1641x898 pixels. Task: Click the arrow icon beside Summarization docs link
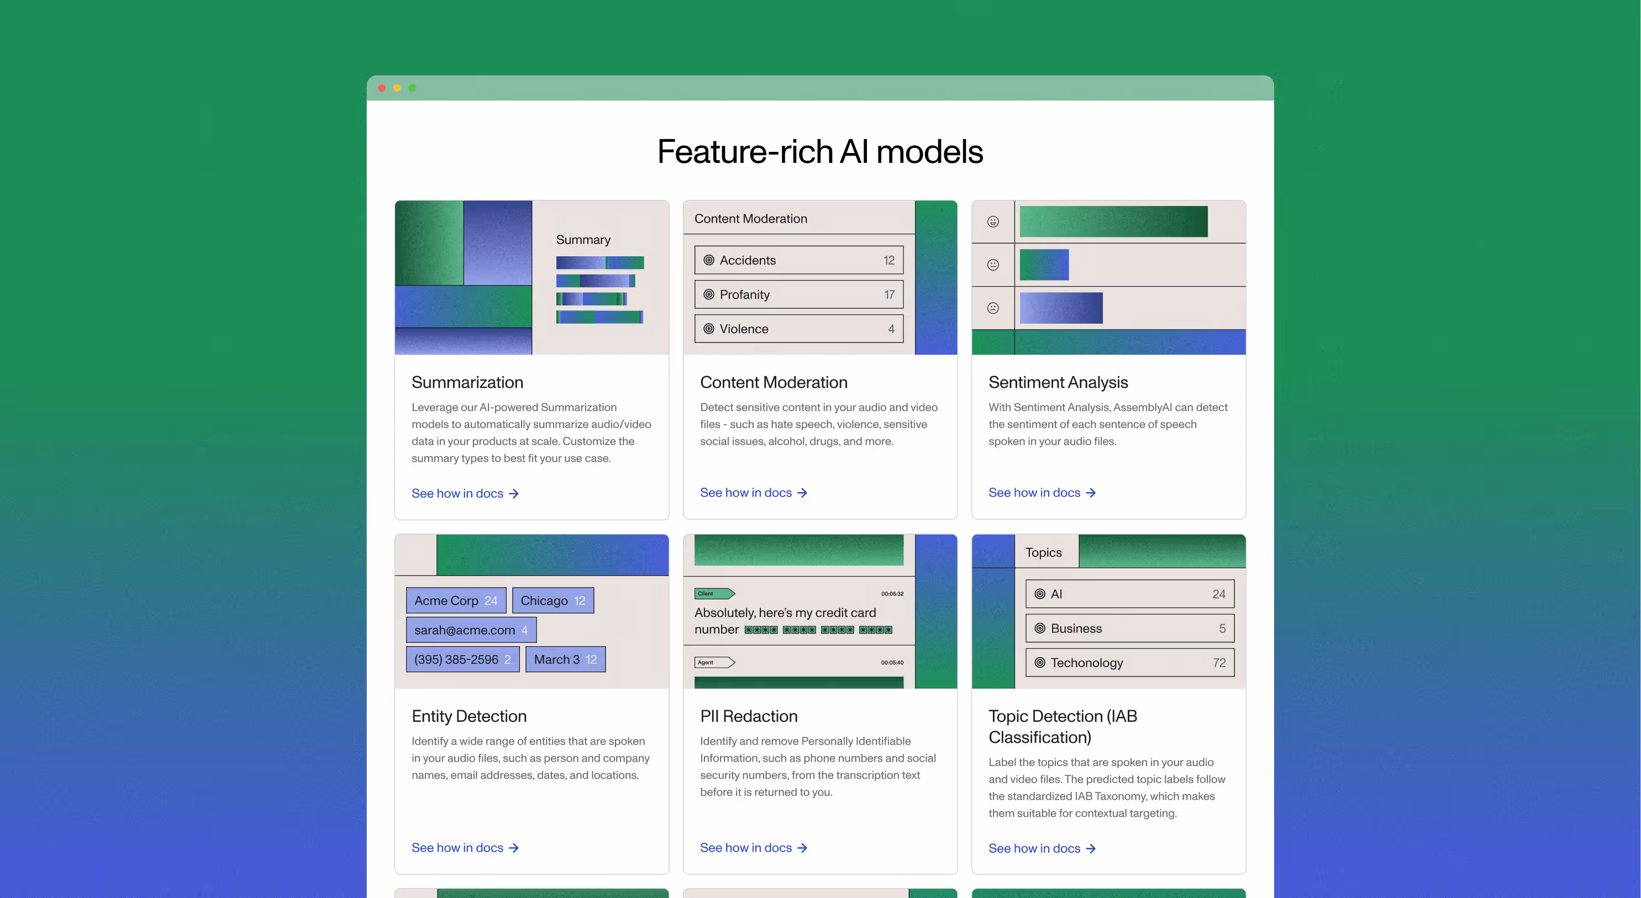(x=514, y=494)
